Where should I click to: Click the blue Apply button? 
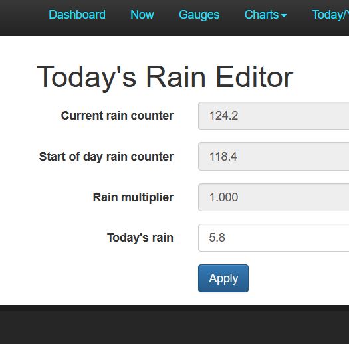pyautogui.click(x=223, y=278)
